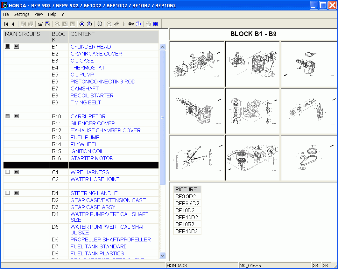Image resolution: width=338 pixels, height=269 pixels.
Task: Click the page icon just right of zoom
Action: [65, 24]
